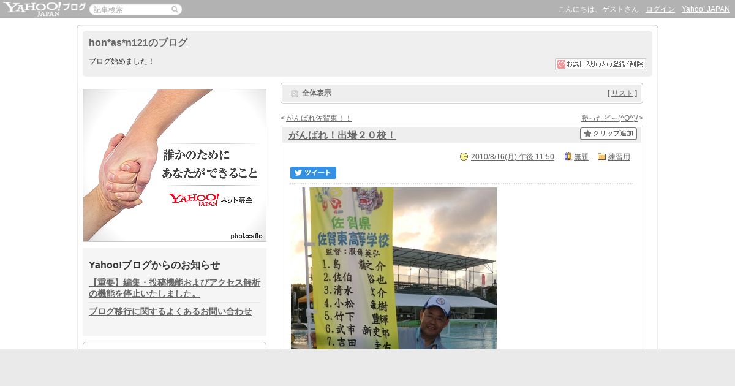Open the 【重要】編集・投稿機能 notice link

tap(175, 288)
